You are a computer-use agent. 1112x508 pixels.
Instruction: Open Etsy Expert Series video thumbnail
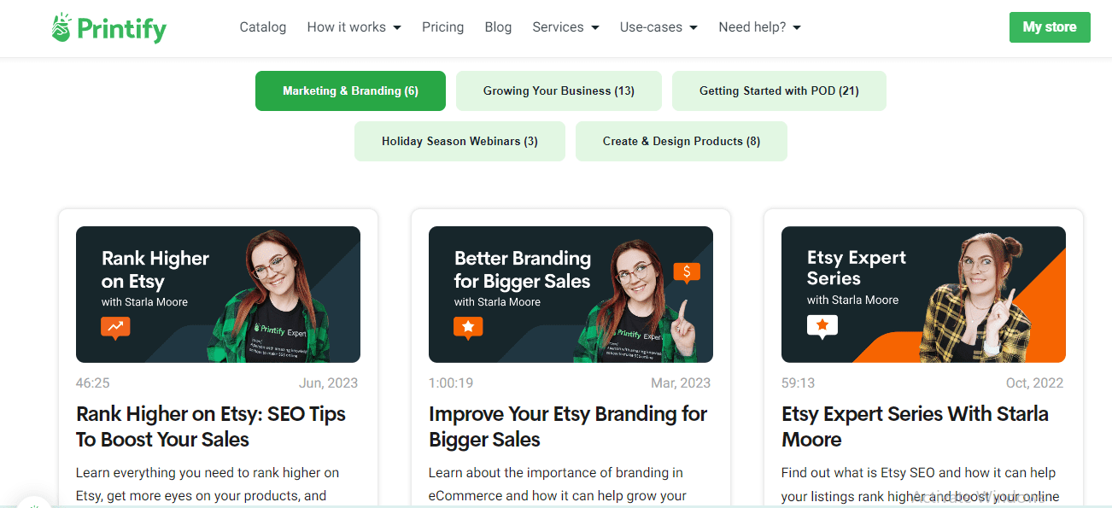tap(923, 295)
